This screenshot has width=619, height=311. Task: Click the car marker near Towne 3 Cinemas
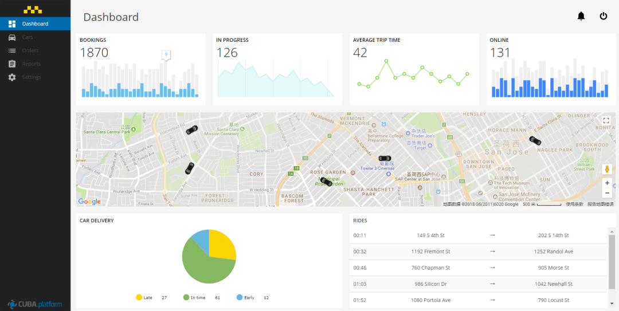(x=385, y=158)
